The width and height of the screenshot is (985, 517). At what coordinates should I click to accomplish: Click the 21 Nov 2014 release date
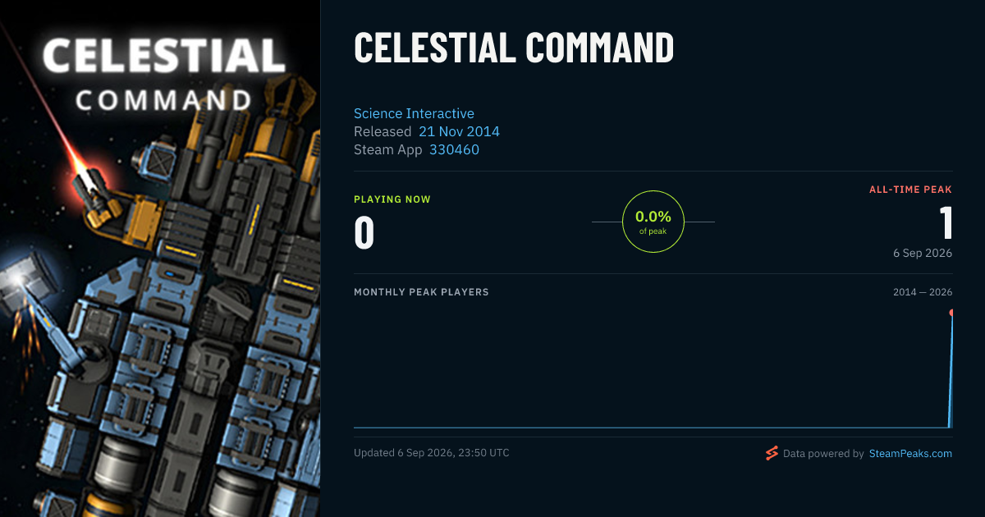pyautogui.click(x=459, y=131)
